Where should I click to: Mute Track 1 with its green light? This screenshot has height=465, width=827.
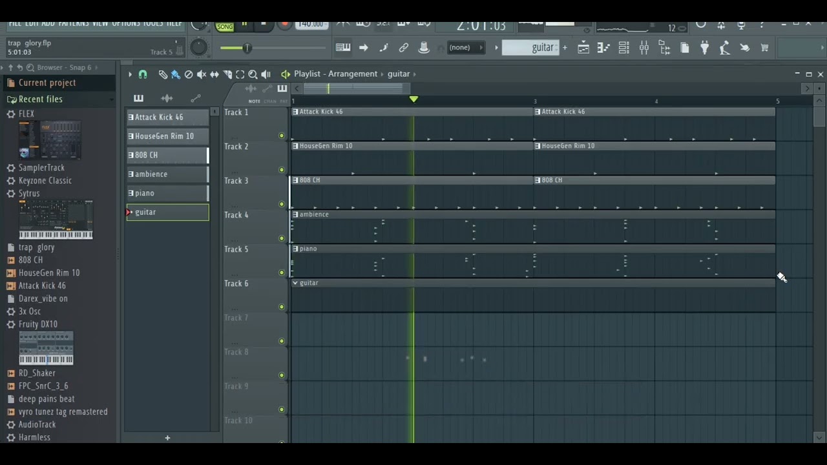coord(281,136)
